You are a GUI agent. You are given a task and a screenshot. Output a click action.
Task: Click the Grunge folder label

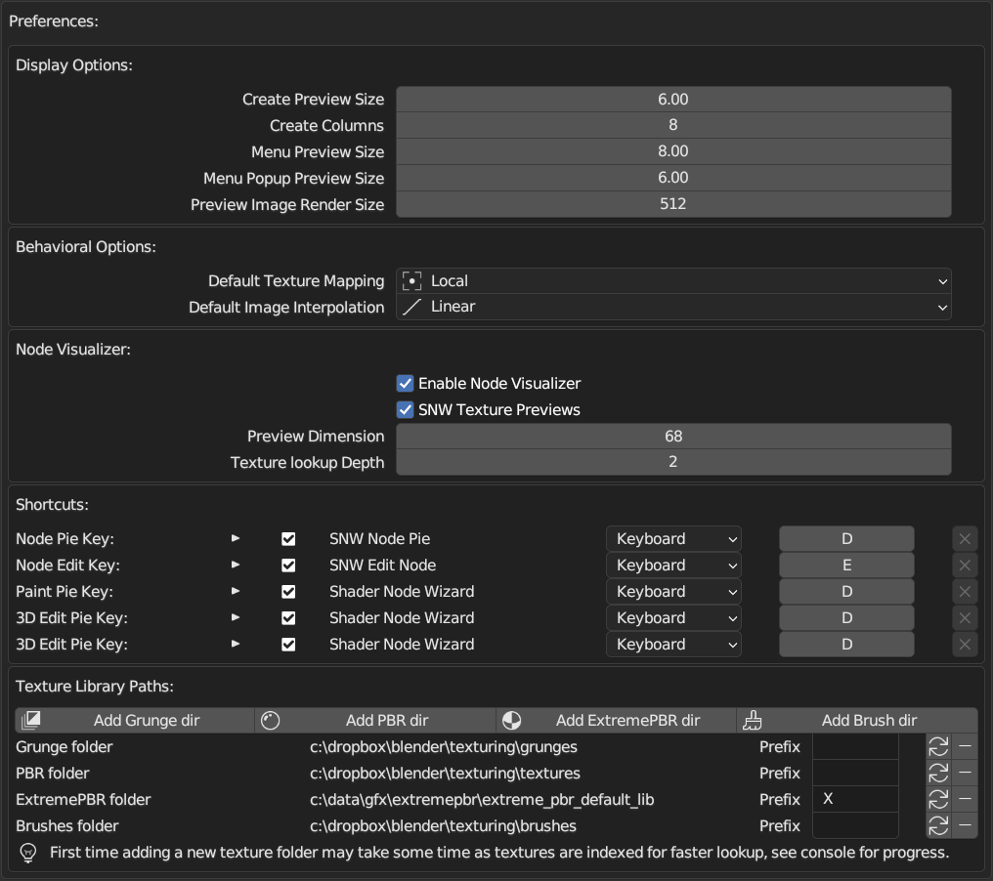point(64,747)
